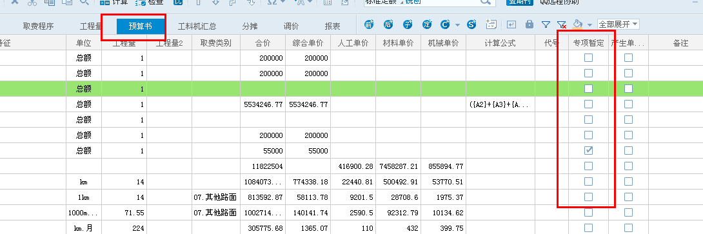Open the 调价 tab
The image size is (703, 234).
(291, 26)
